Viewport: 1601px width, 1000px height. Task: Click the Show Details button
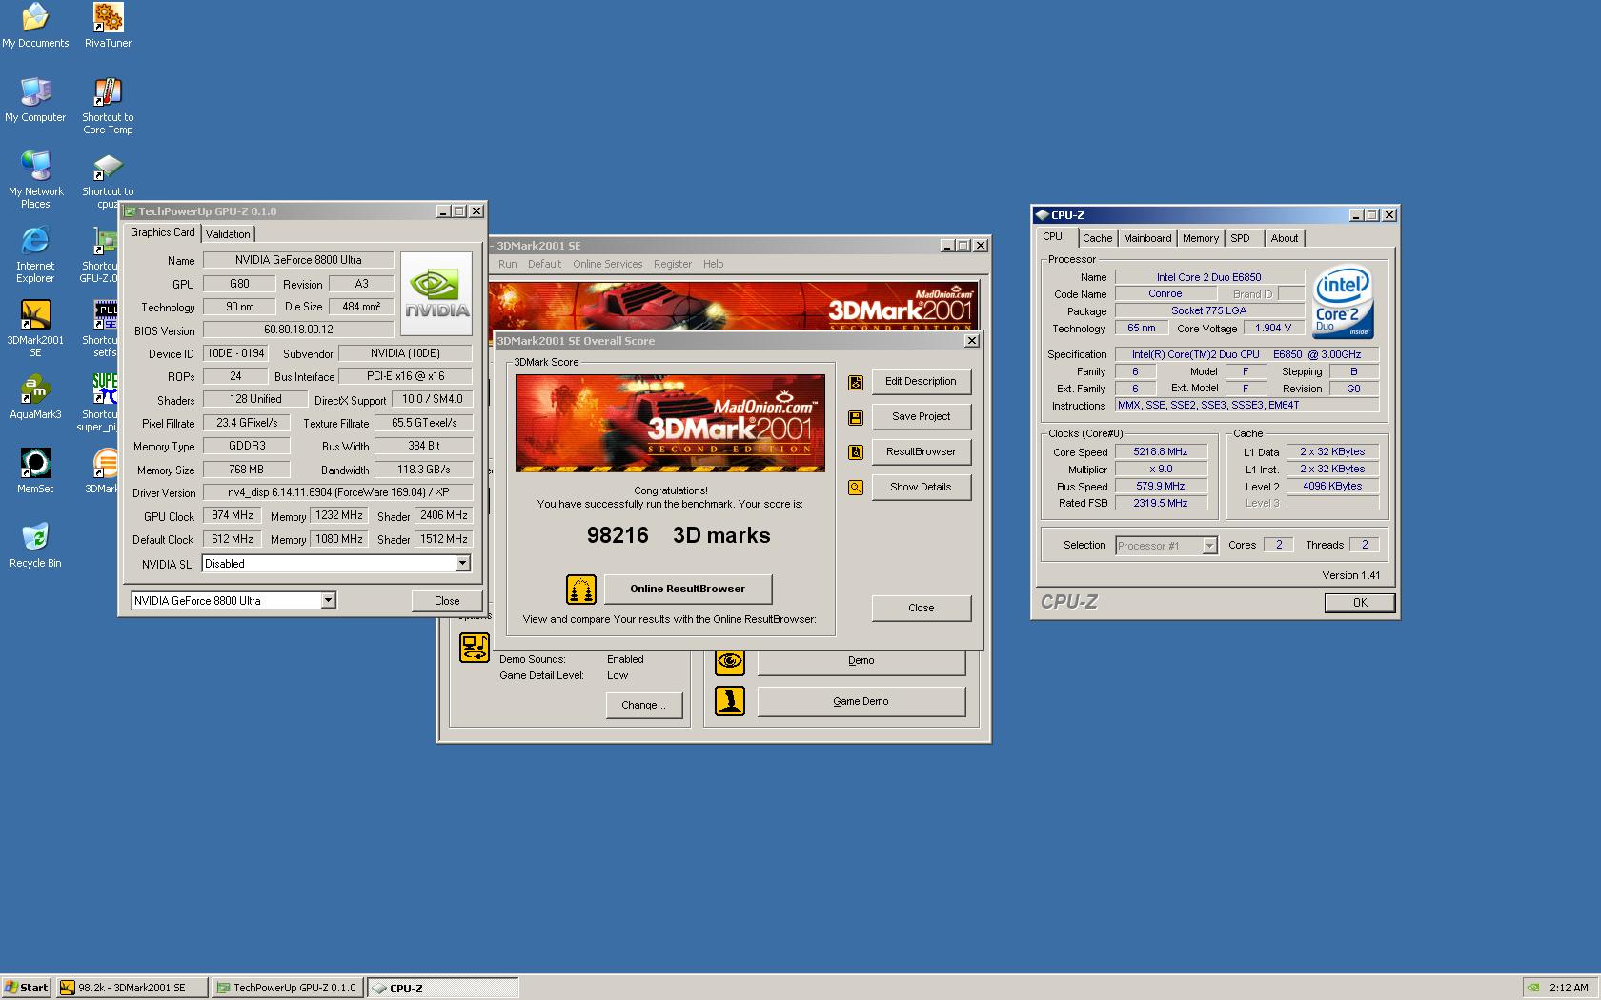point(921,488)
